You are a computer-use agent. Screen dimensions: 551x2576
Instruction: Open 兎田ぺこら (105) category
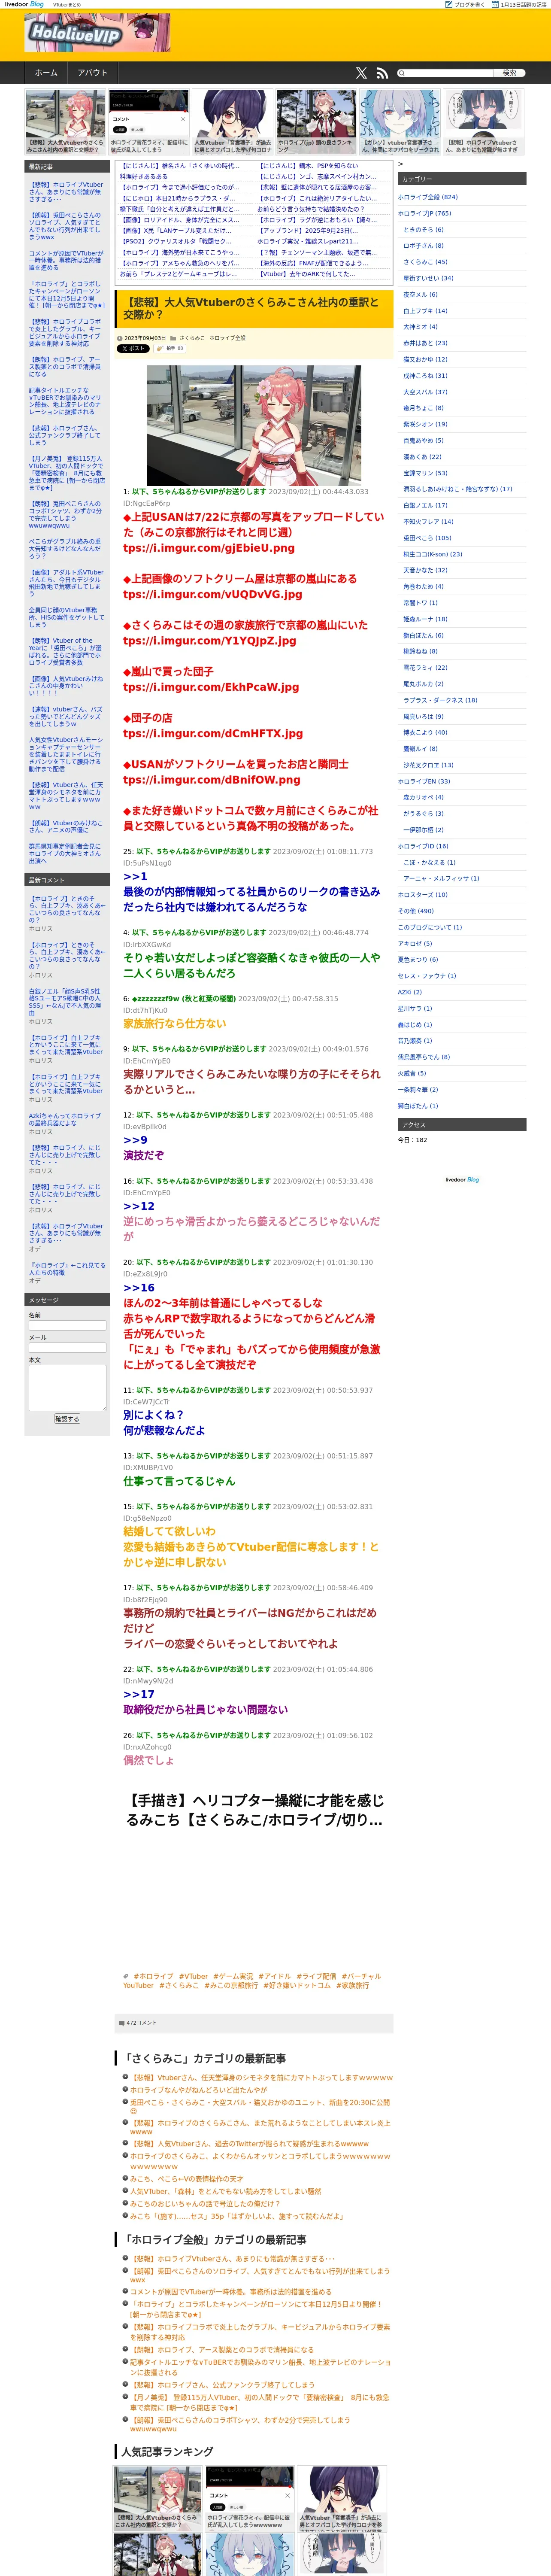pos(427,538)
